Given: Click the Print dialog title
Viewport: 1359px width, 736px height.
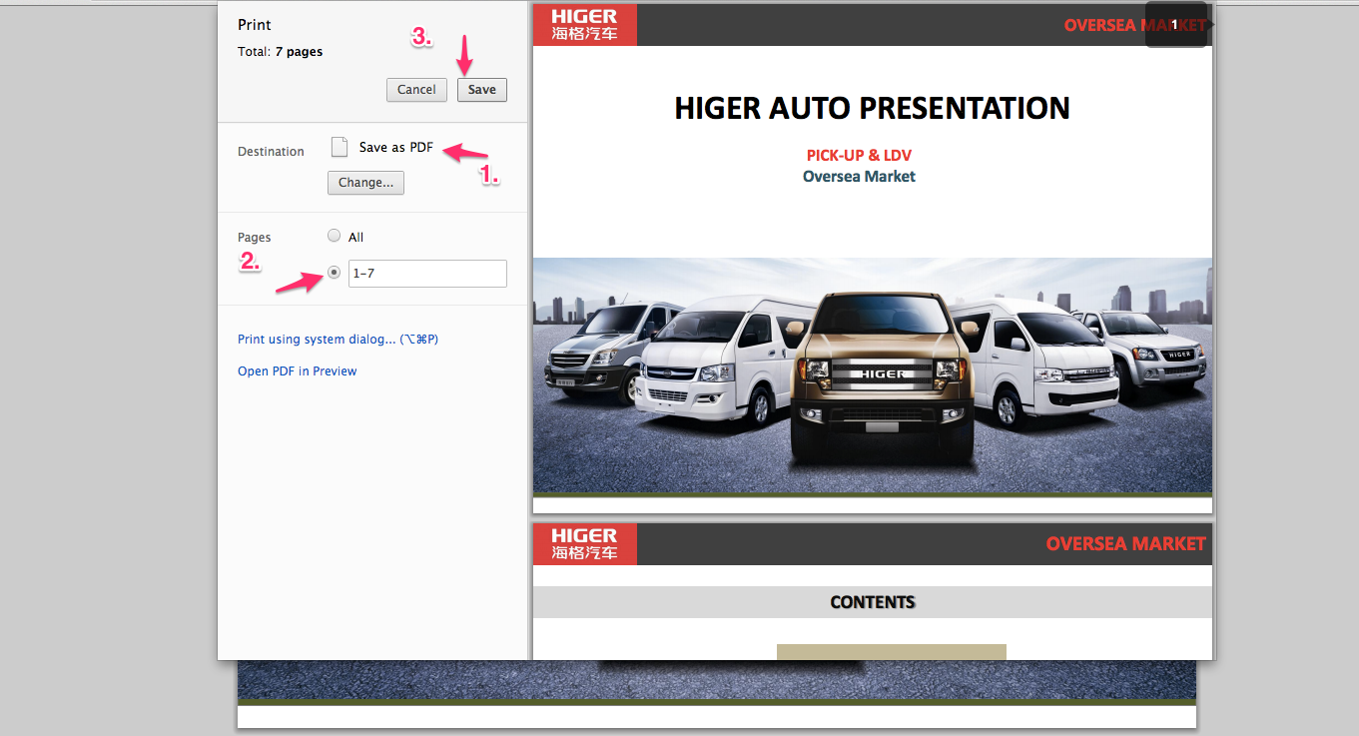Looking at the screenshot, I should click(255, 25).
